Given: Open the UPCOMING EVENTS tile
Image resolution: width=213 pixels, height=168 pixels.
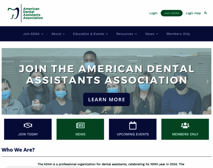Looking at the screenshot, I should 133,129.
